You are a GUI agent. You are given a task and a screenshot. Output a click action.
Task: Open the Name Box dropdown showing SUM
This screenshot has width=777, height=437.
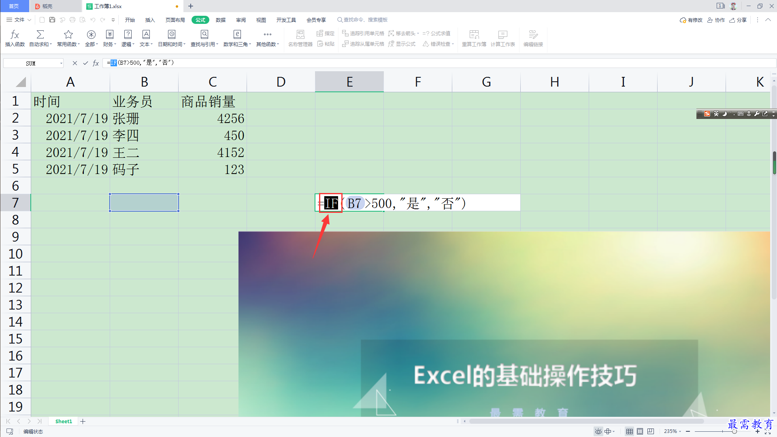61,63
